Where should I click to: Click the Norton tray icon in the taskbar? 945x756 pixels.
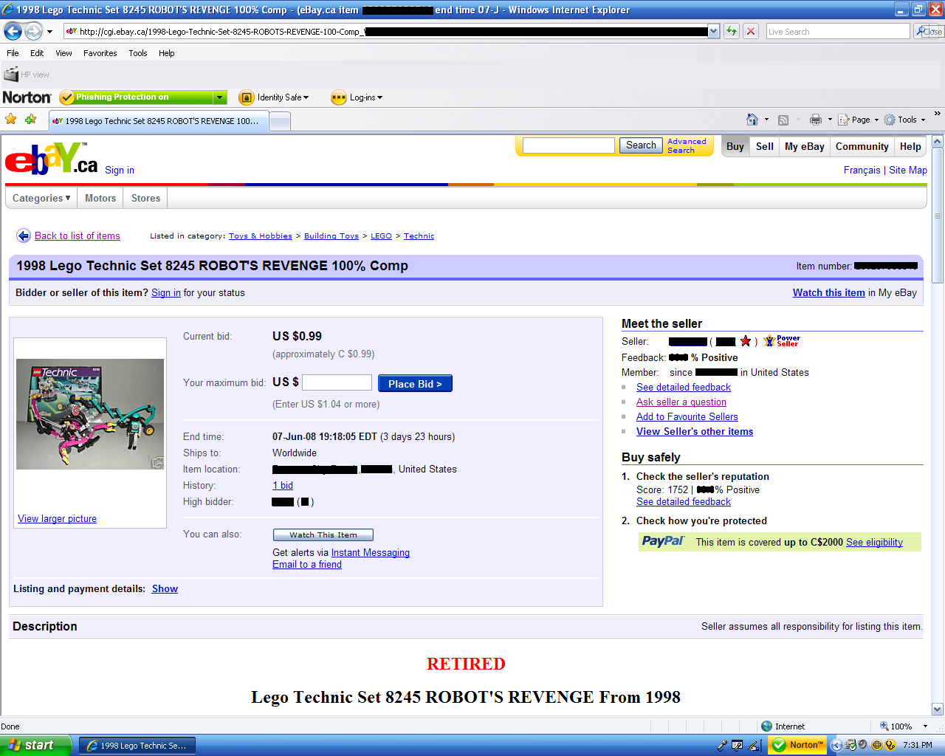click(797, 745)
